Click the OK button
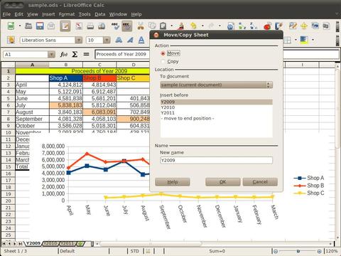 (222, 182)
